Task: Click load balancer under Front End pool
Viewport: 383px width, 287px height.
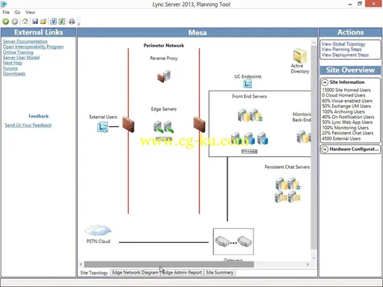Action: tap(249, 152)
